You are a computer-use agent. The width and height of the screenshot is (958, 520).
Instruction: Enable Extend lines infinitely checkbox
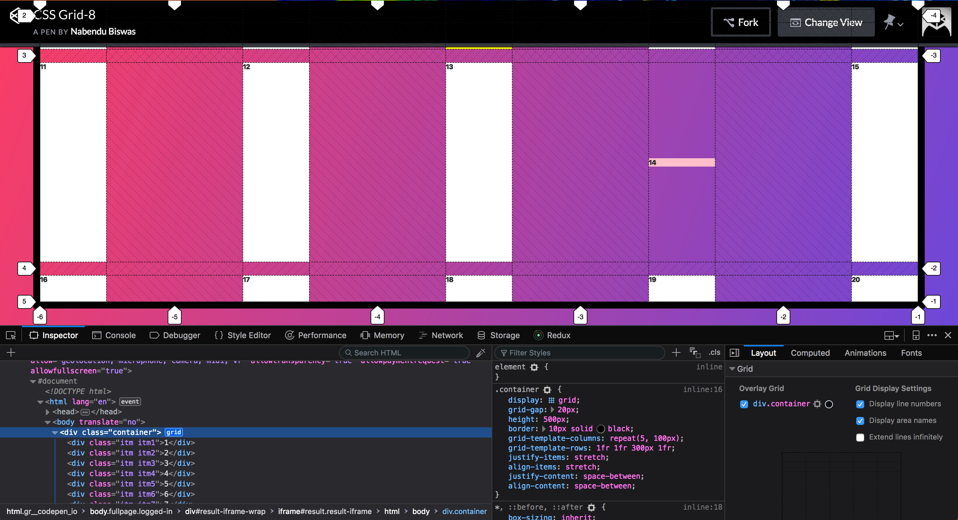860,438
